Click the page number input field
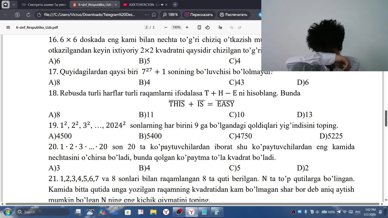 [147, 27]
